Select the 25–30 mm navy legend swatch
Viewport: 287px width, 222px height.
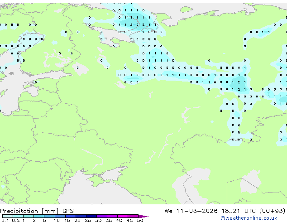coord(91,216)
